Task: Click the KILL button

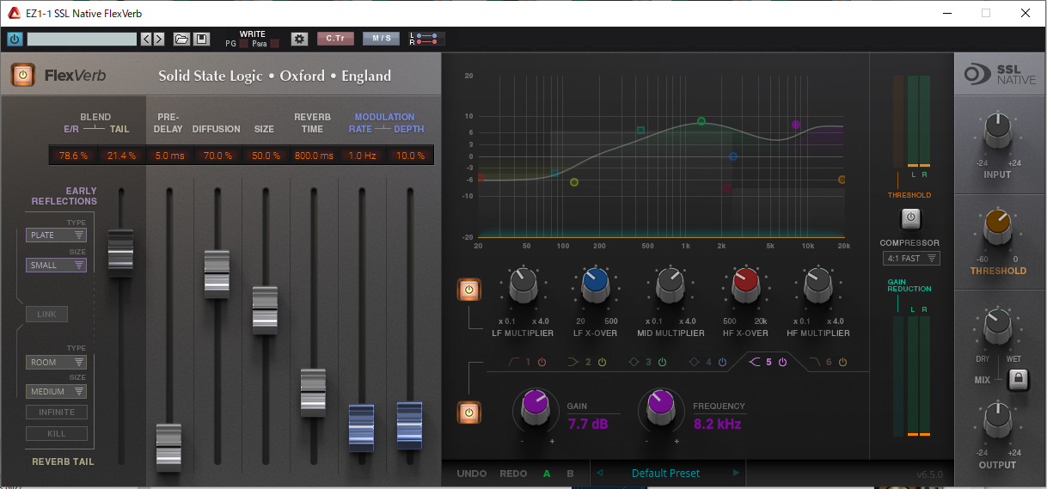Action: click(x=57, y=434)
